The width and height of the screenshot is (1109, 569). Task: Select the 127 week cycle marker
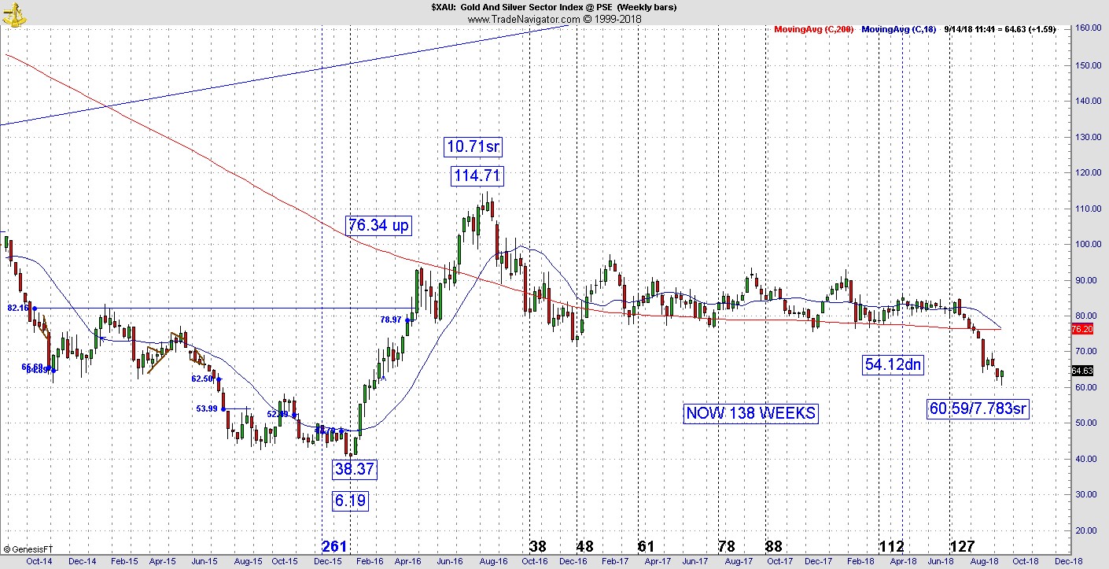click(x=963, y=547)
